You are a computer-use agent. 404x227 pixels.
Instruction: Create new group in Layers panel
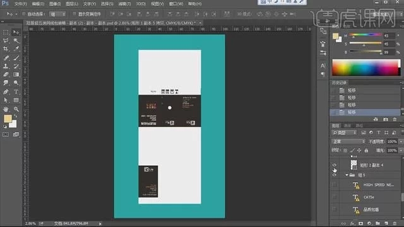(377, 223)
